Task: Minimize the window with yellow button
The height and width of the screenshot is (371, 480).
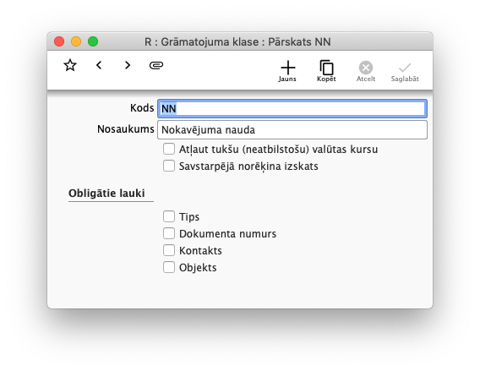Action: pos(76,41)
